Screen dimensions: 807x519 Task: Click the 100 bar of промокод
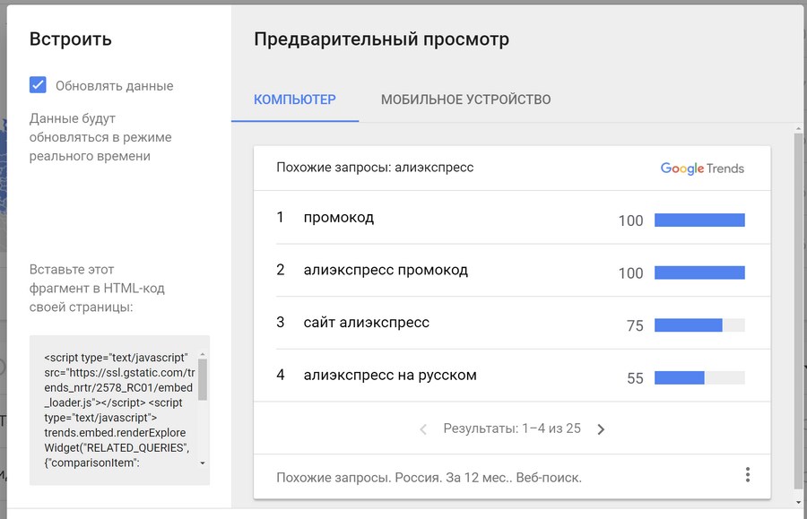[x=699, y=221]
